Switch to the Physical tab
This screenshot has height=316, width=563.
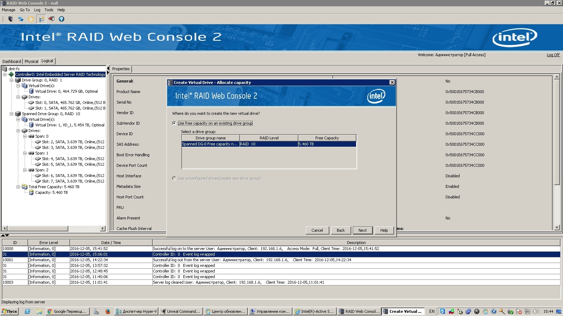click(31, 61)
